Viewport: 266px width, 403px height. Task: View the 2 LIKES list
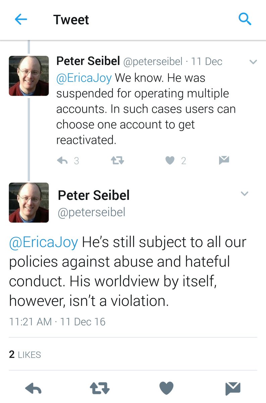point(25,355)
